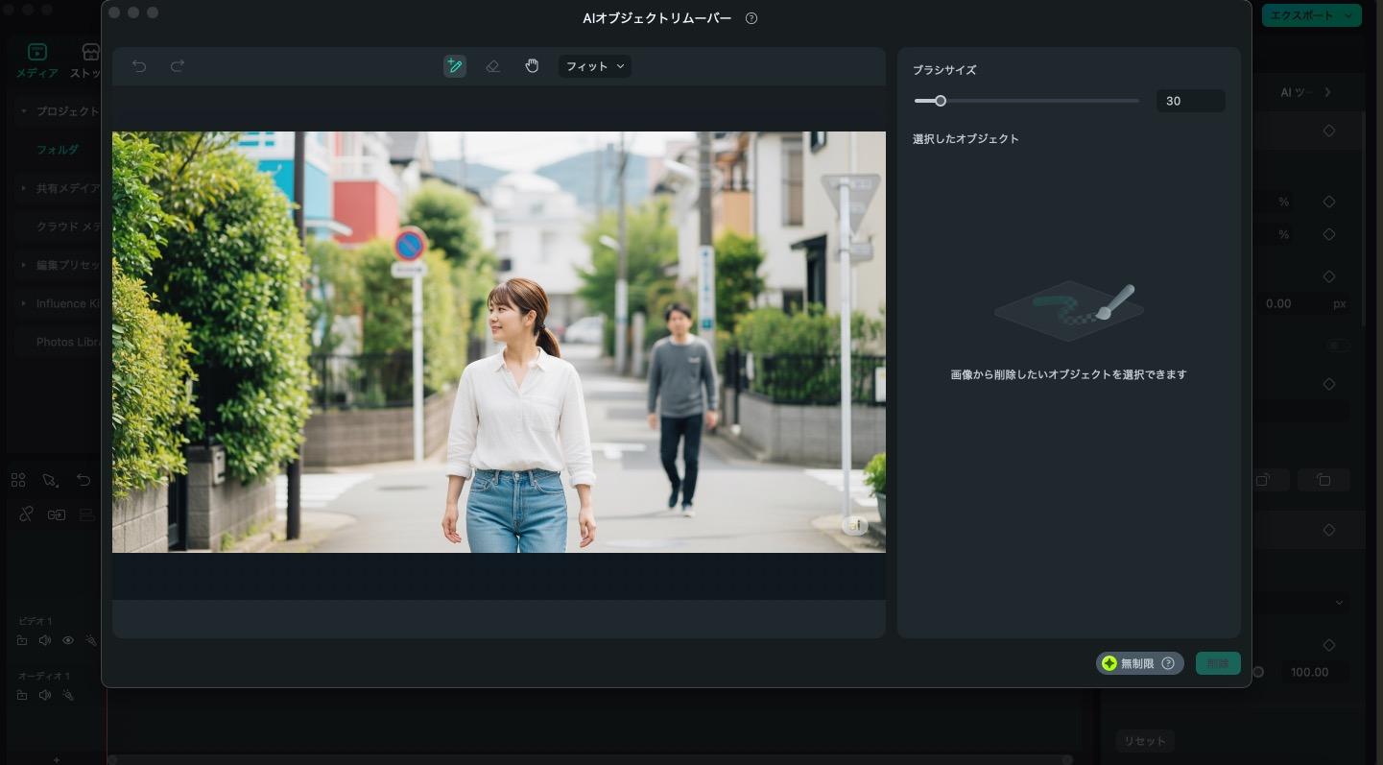Switch to the AI ツール tab in properties panel
This screenshot has width=1383, height=765.
coord(1297,92)
